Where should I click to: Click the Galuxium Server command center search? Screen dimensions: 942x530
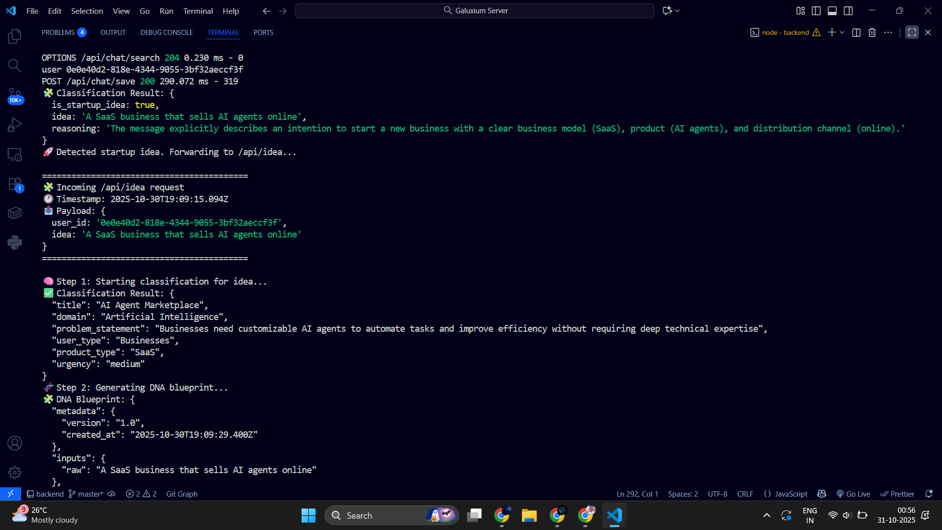(x=475, y=11)
